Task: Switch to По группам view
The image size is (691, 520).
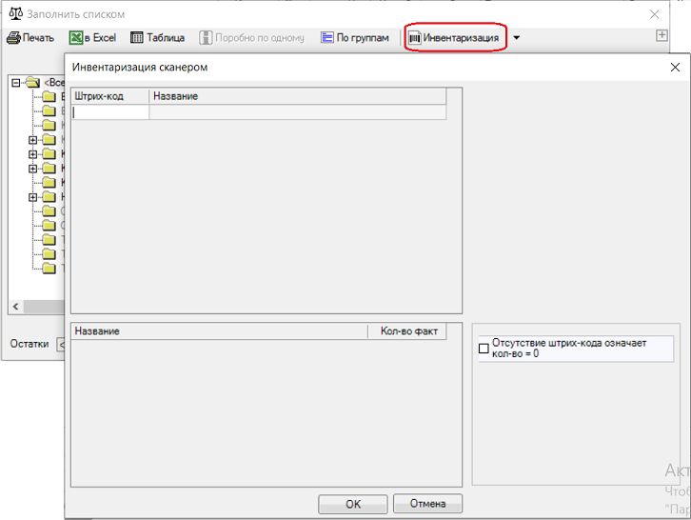Action: tap(355, 38)
